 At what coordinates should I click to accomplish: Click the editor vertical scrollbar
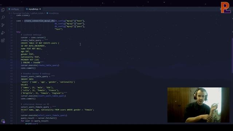pyautogui.click(x=232, y=55)
